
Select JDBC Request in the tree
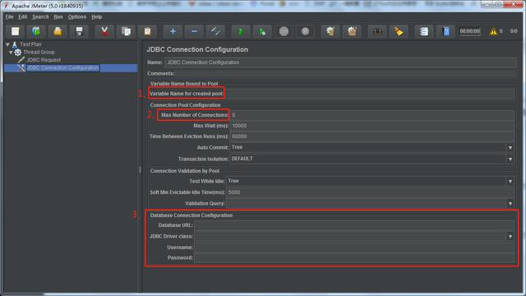(x=44, y=60)
